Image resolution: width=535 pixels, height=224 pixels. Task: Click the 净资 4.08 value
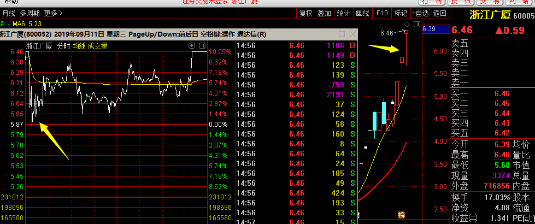pos(502,208)
